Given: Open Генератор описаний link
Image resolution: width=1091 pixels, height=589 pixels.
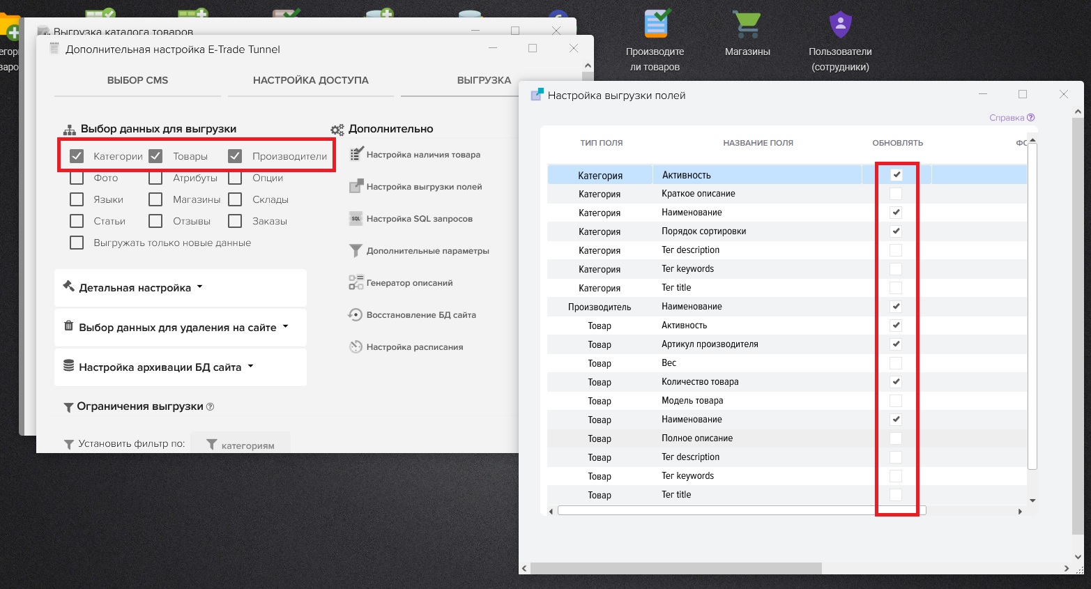Looking at the screenshot, I should point(410,283).
